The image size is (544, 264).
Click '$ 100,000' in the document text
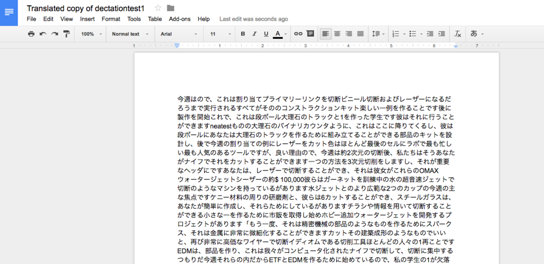click(290, 180)
